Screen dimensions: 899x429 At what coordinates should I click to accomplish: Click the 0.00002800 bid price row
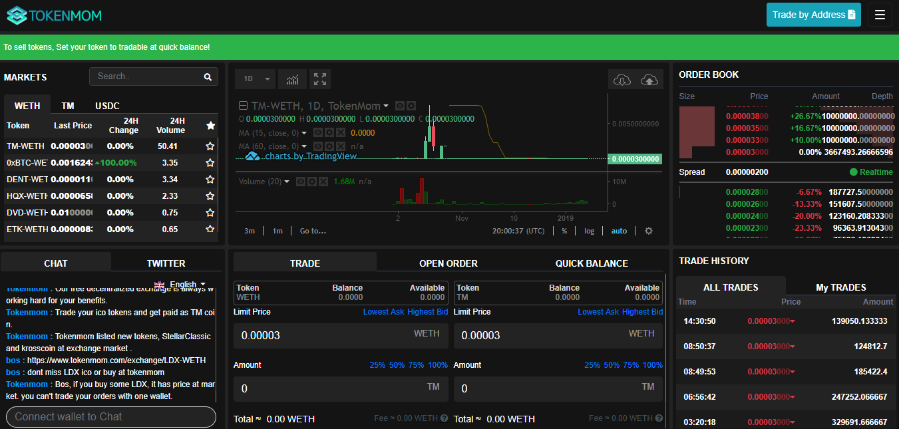[786, 192]
